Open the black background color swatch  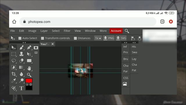click(29, 88)
